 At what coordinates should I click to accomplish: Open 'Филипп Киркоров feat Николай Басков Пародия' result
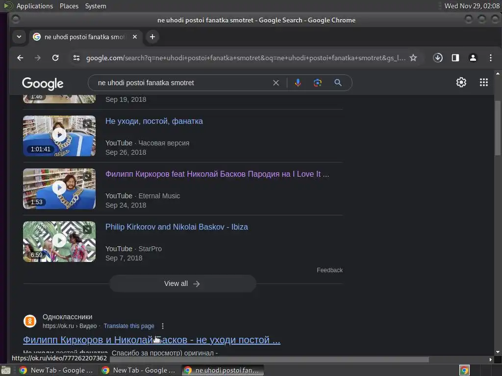[x=217, y=174]
